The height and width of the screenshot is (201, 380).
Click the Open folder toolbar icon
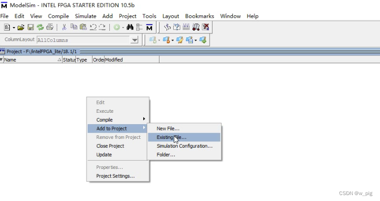coord(21,28)
